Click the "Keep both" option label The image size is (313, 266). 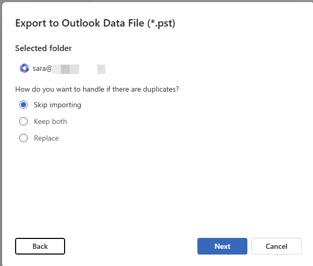click(51, 121)
